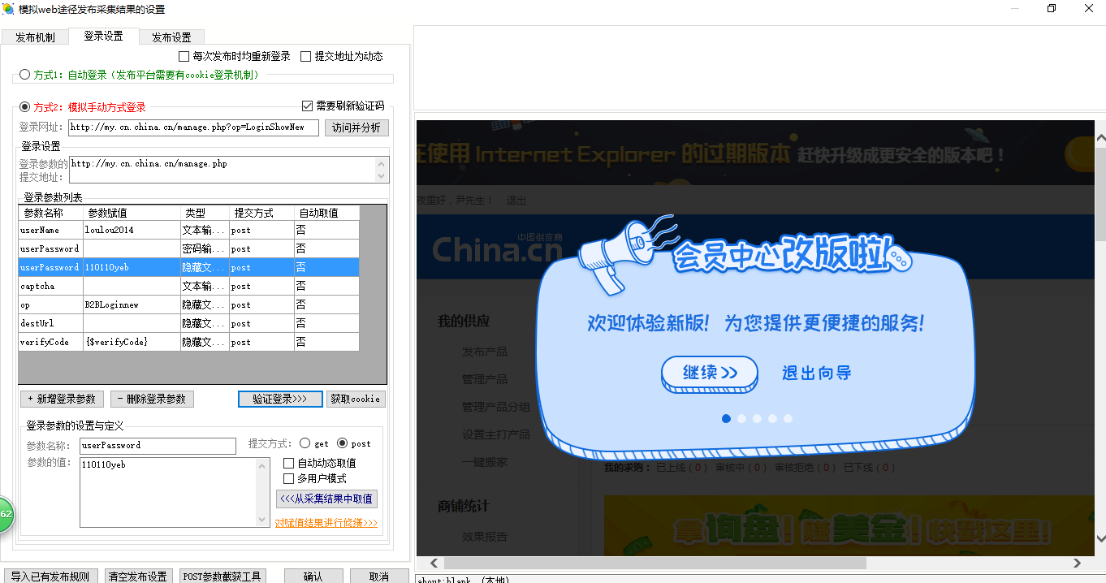Click - 删除登录参数 button
This screenshot has width=1106, height=583.
[152, 399]
